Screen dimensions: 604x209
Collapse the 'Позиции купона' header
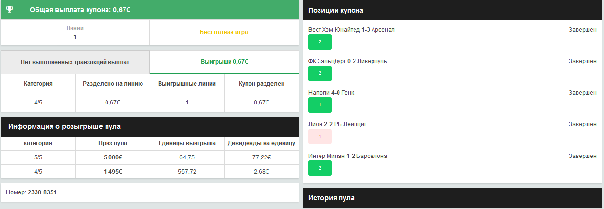[452, 10]
